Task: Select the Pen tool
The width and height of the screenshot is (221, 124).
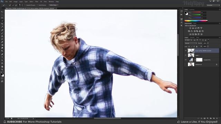Action: tap(2, 54)
